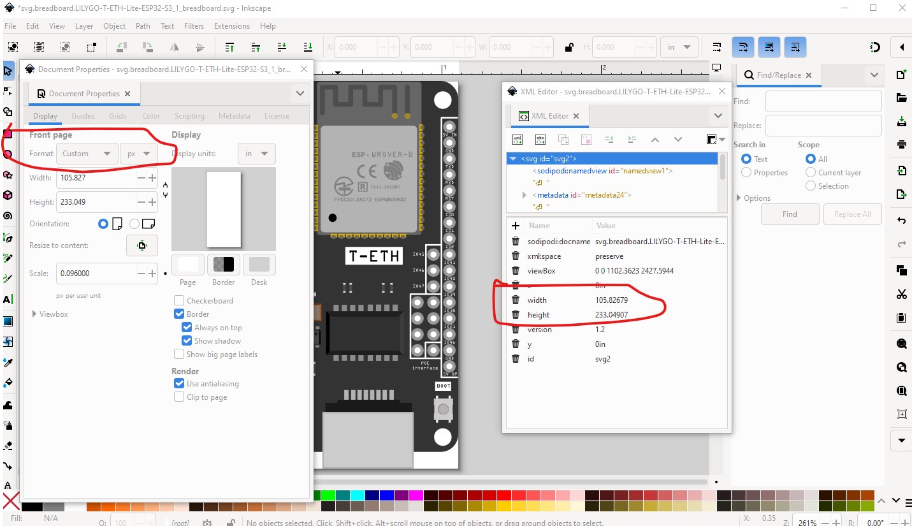This screenshot has height=526, width=912.
Task: Enable Clip to page checkbox
Action: [x=179, y=397]
